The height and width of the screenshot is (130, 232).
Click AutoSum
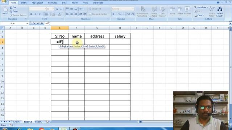tap(201, 7)
